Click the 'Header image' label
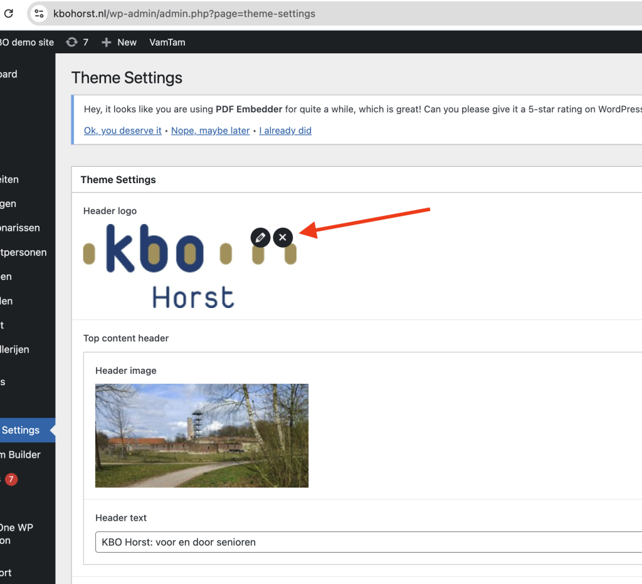Viewport: 642px width, 584px height. (126, 371)
